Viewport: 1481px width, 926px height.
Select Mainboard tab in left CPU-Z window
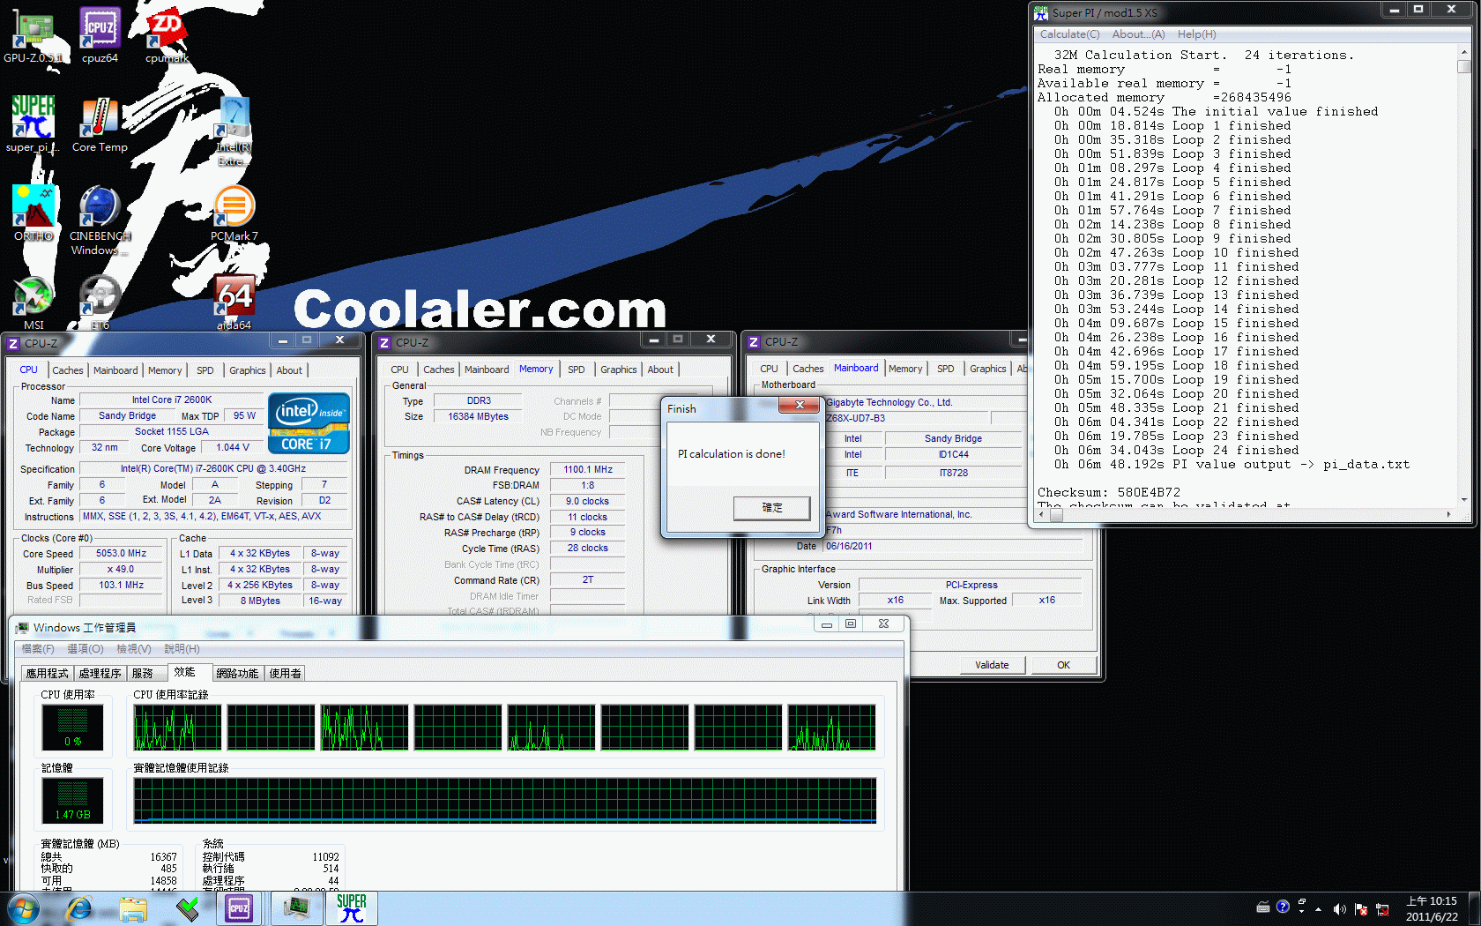115,370
